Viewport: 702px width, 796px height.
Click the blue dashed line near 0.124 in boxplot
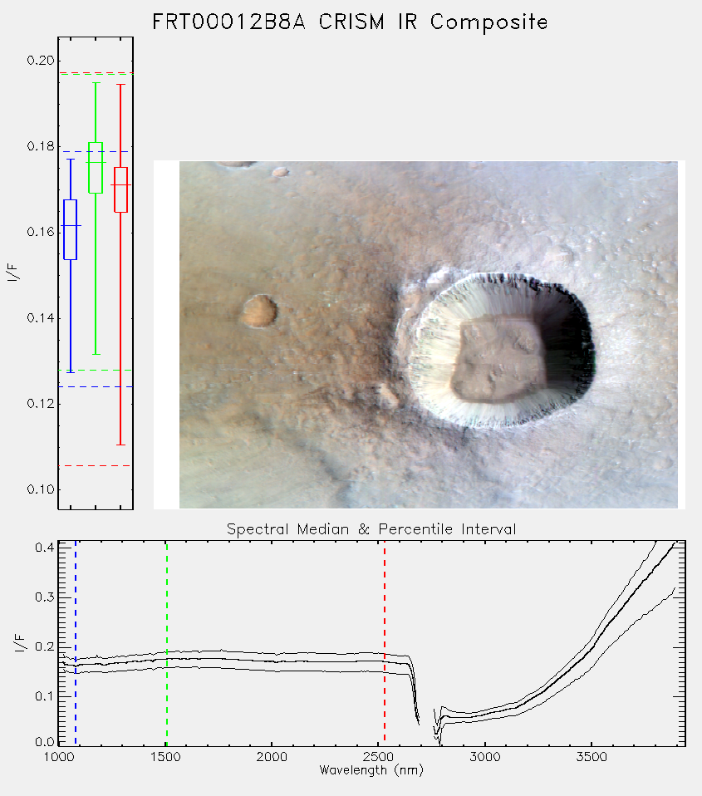(x=96, y=387)
